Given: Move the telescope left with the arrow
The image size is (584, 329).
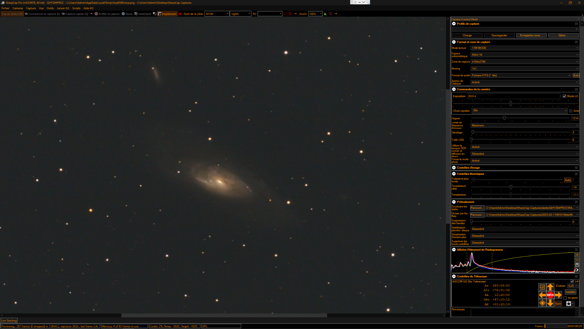Looking at the screenshot, I should (x=542, y=295).
